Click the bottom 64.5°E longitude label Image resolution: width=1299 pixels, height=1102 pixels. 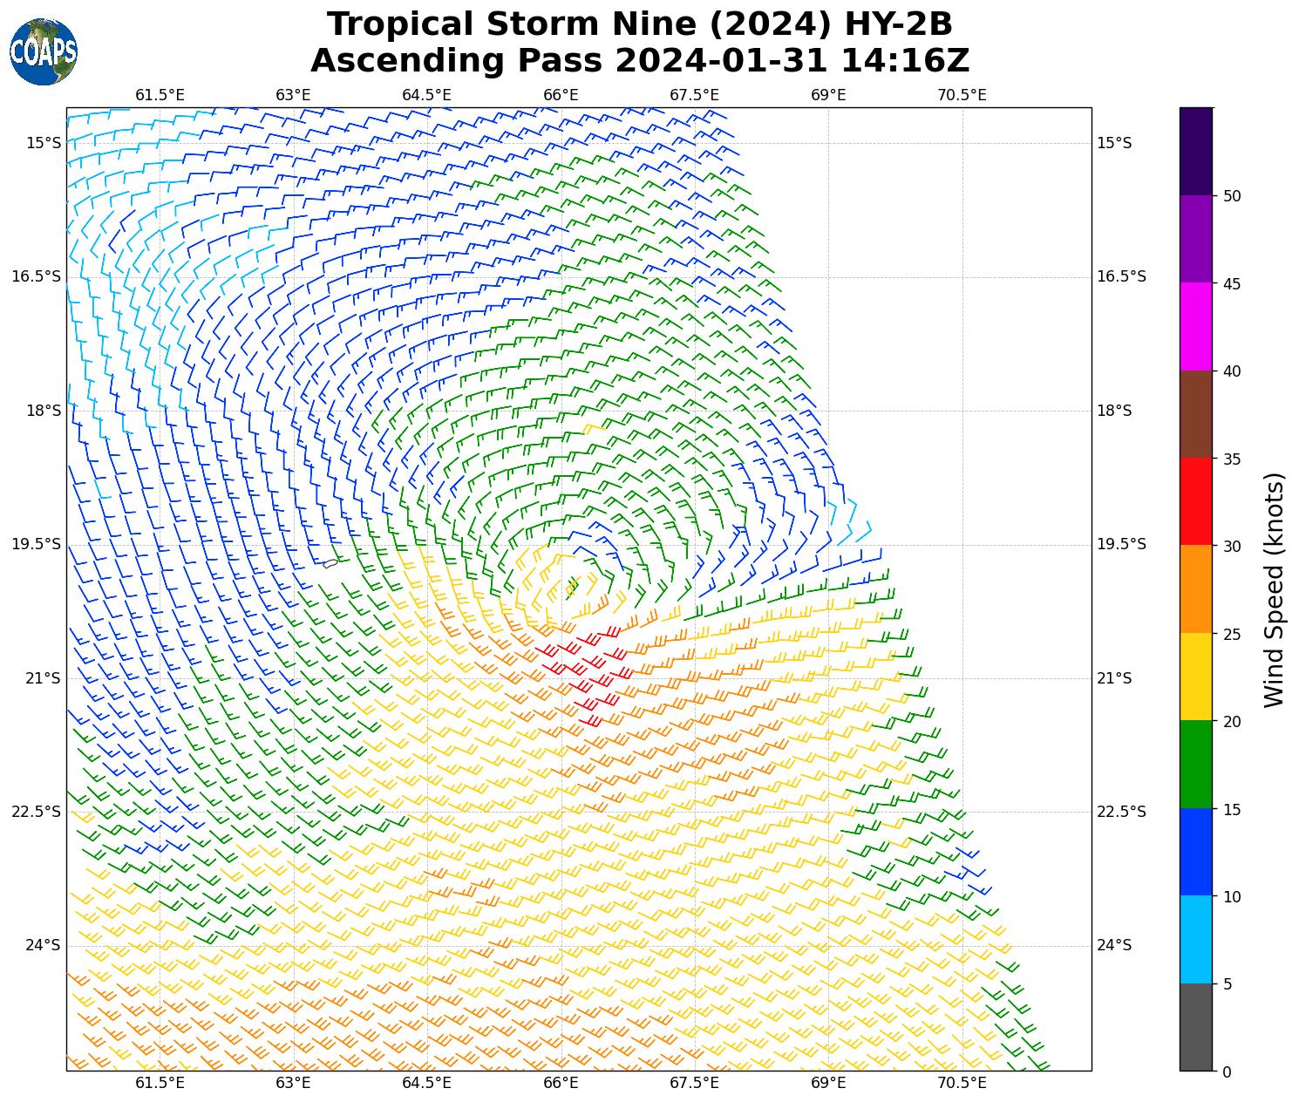[426, 1084]
